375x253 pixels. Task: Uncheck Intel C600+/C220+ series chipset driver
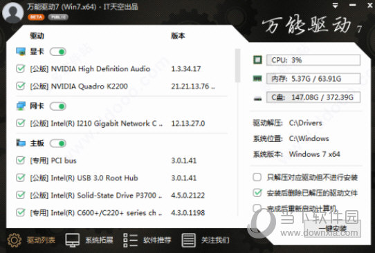click(21, 212)
